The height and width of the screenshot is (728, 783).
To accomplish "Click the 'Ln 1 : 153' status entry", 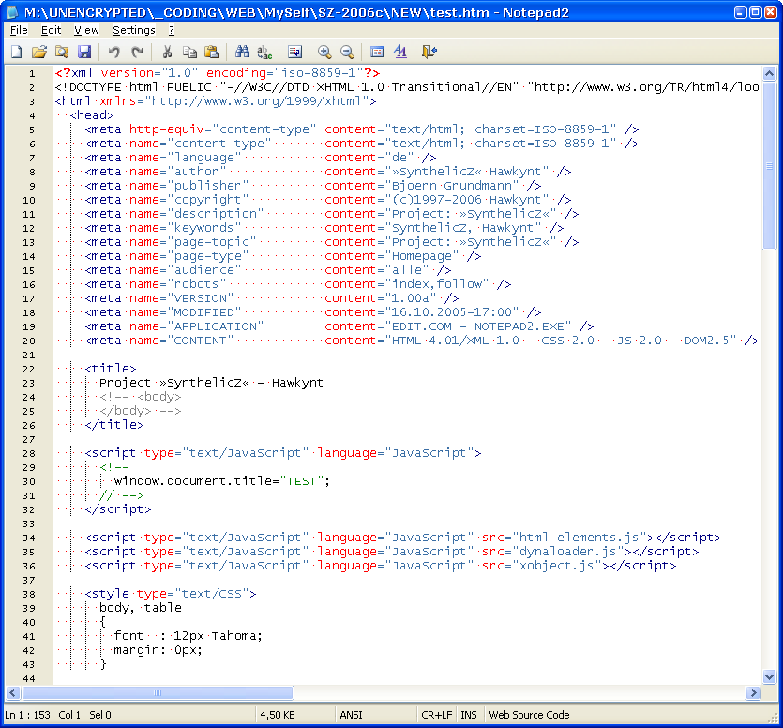I will tap(27, 715).
